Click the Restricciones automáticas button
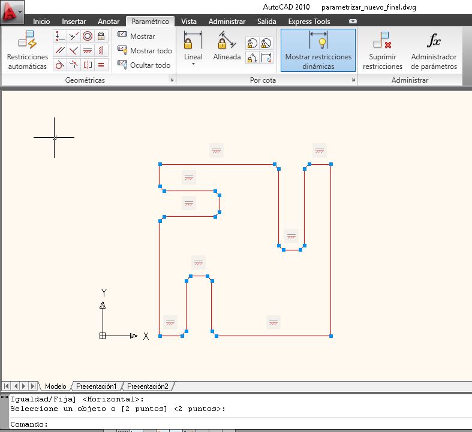The image size is (472, 432). click(28, 50)
